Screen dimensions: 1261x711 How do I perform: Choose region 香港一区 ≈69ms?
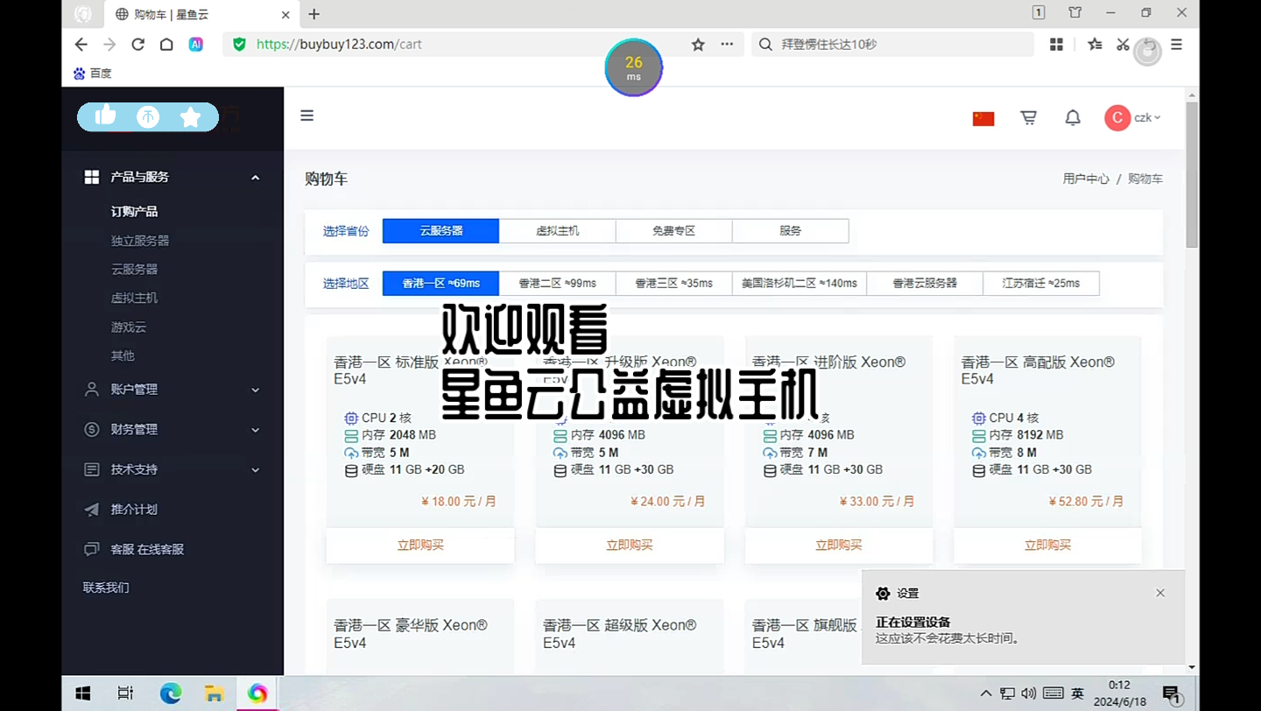click(x=440, y=284)
